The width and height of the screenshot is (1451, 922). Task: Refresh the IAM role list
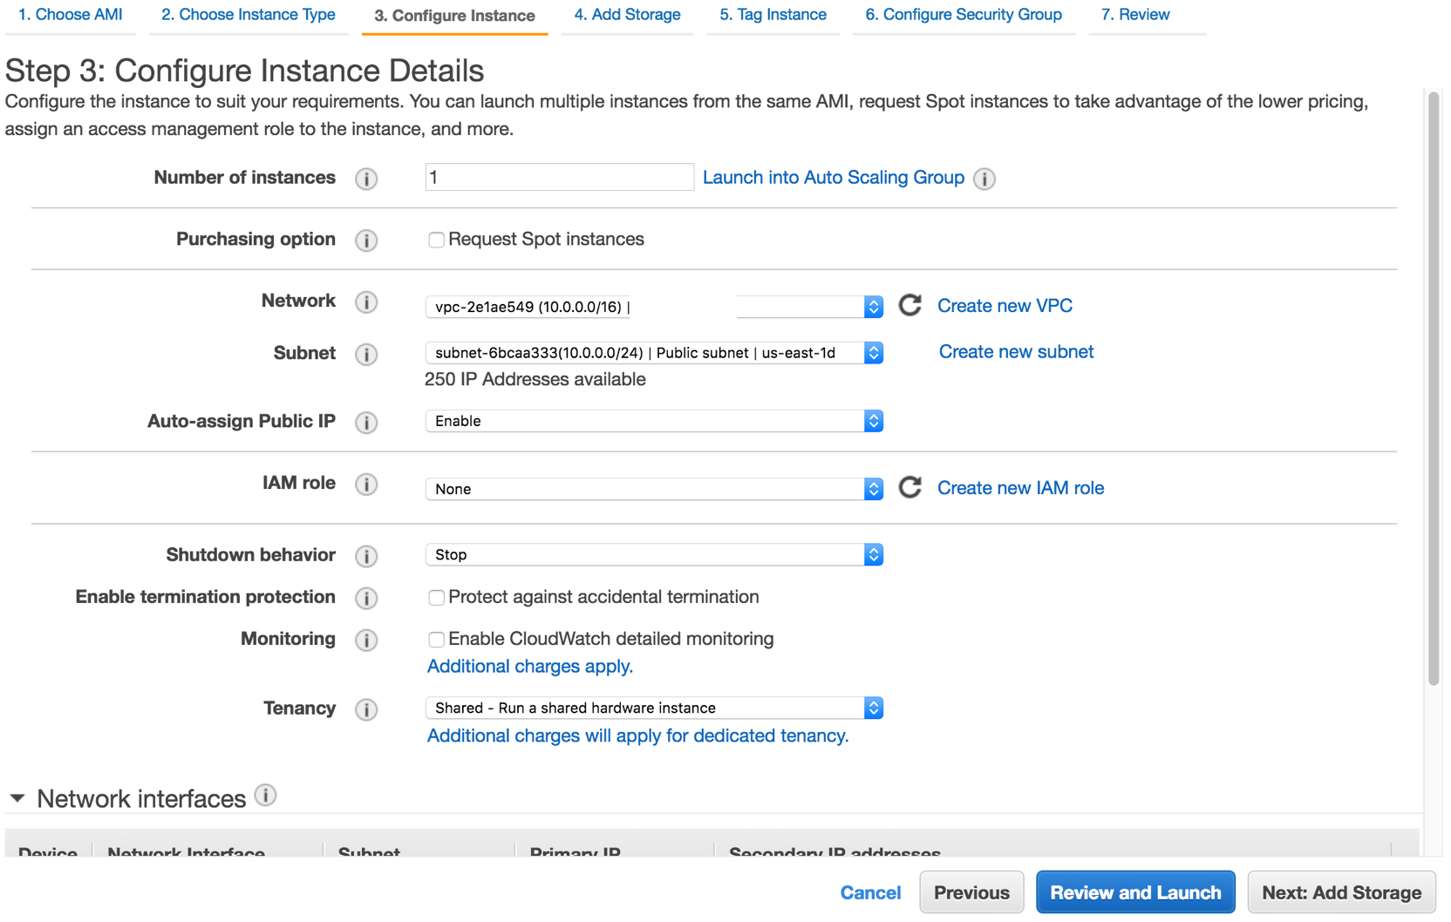(x=909, y=487)
